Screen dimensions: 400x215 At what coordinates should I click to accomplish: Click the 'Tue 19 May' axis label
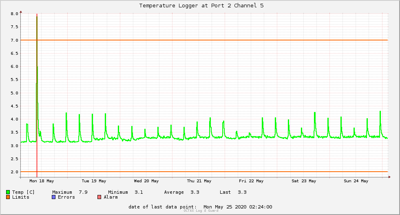pyautogui.click(x=94, y=181)
